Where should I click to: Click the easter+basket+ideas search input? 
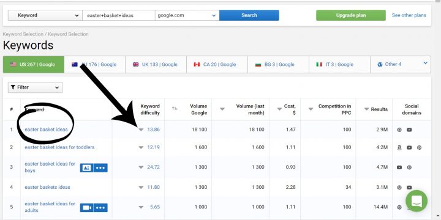point(119,15)
